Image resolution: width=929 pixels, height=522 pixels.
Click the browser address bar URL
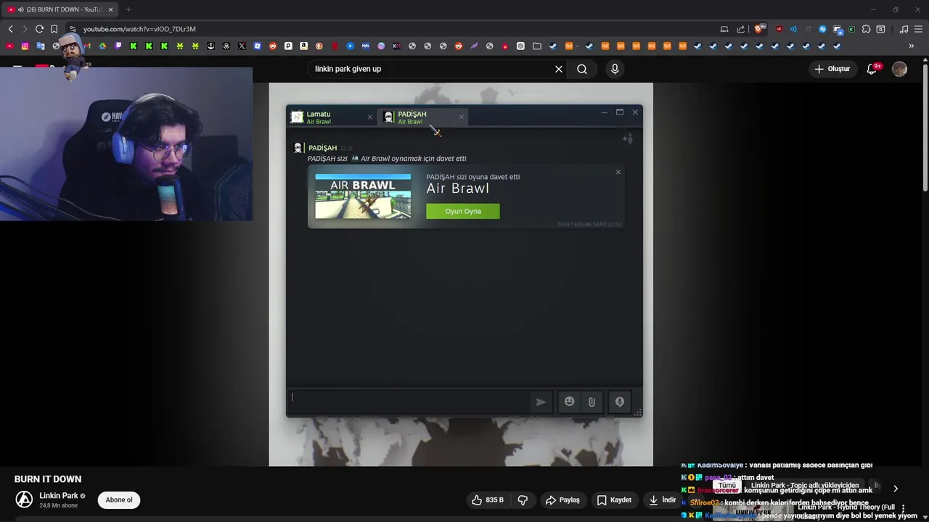(x=139, y=29)
